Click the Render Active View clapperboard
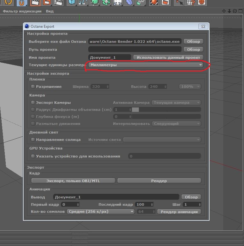This screenshot has width=244, height=246. tap(35, 3)
